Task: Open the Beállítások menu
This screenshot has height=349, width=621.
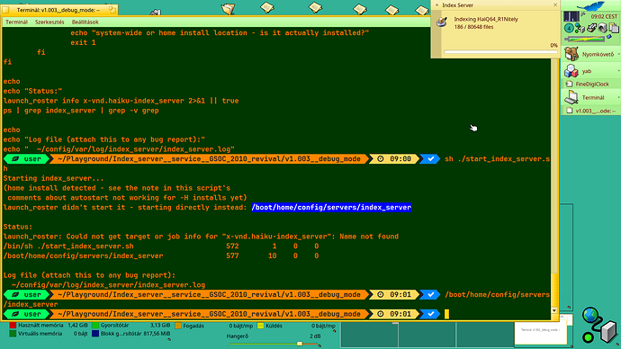Action: click(85, 22)
